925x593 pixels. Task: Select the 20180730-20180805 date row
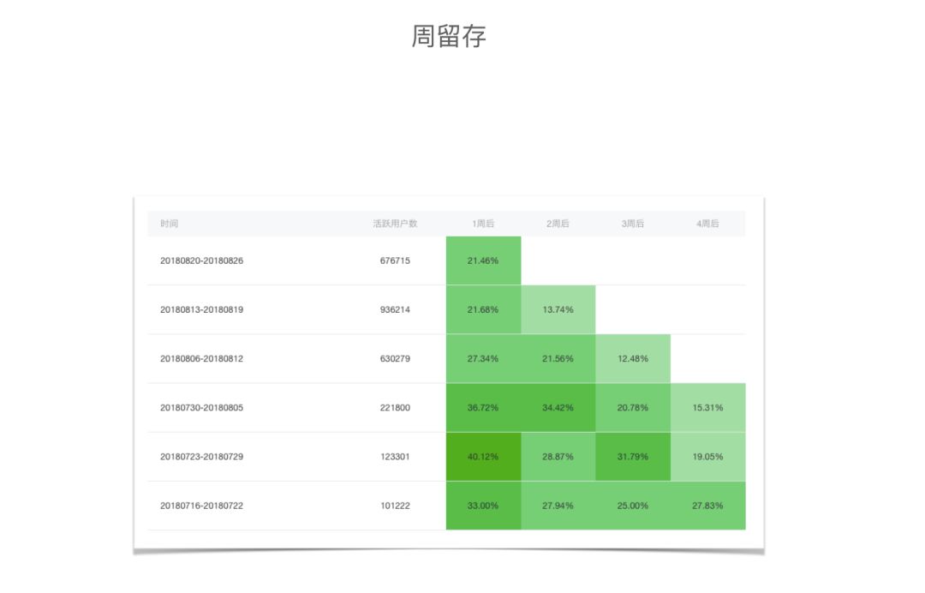(x=446, y=408)
